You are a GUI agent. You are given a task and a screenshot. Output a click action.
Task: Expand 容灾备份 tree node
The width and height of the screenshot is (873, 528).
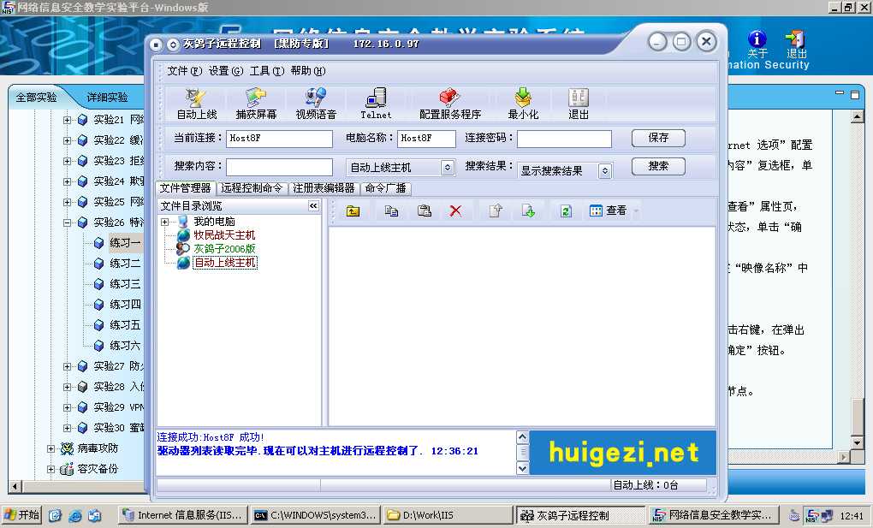[x=50, y=469]
